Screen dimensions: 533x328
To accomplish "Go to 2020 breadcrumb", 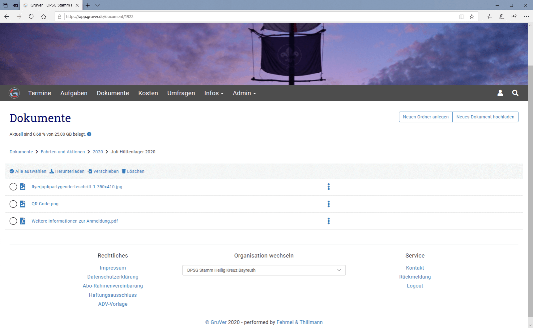I will [98, 152].
